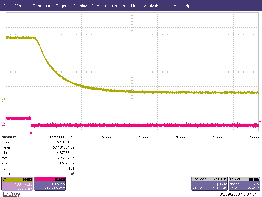
Task: Click the num count 101
Action: pyautogui.click(x=71, y=168)
